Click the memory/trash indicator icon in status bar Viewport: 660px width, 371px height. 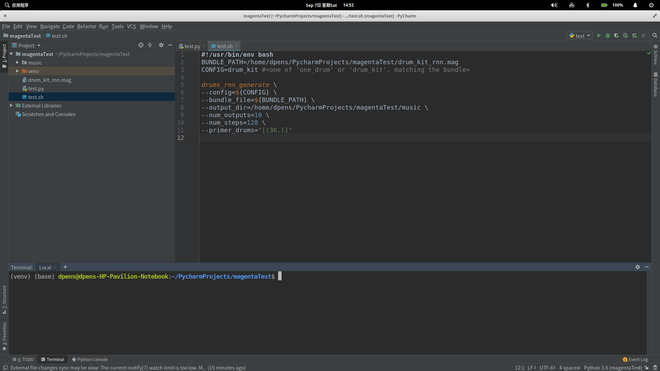pos(655,368)
